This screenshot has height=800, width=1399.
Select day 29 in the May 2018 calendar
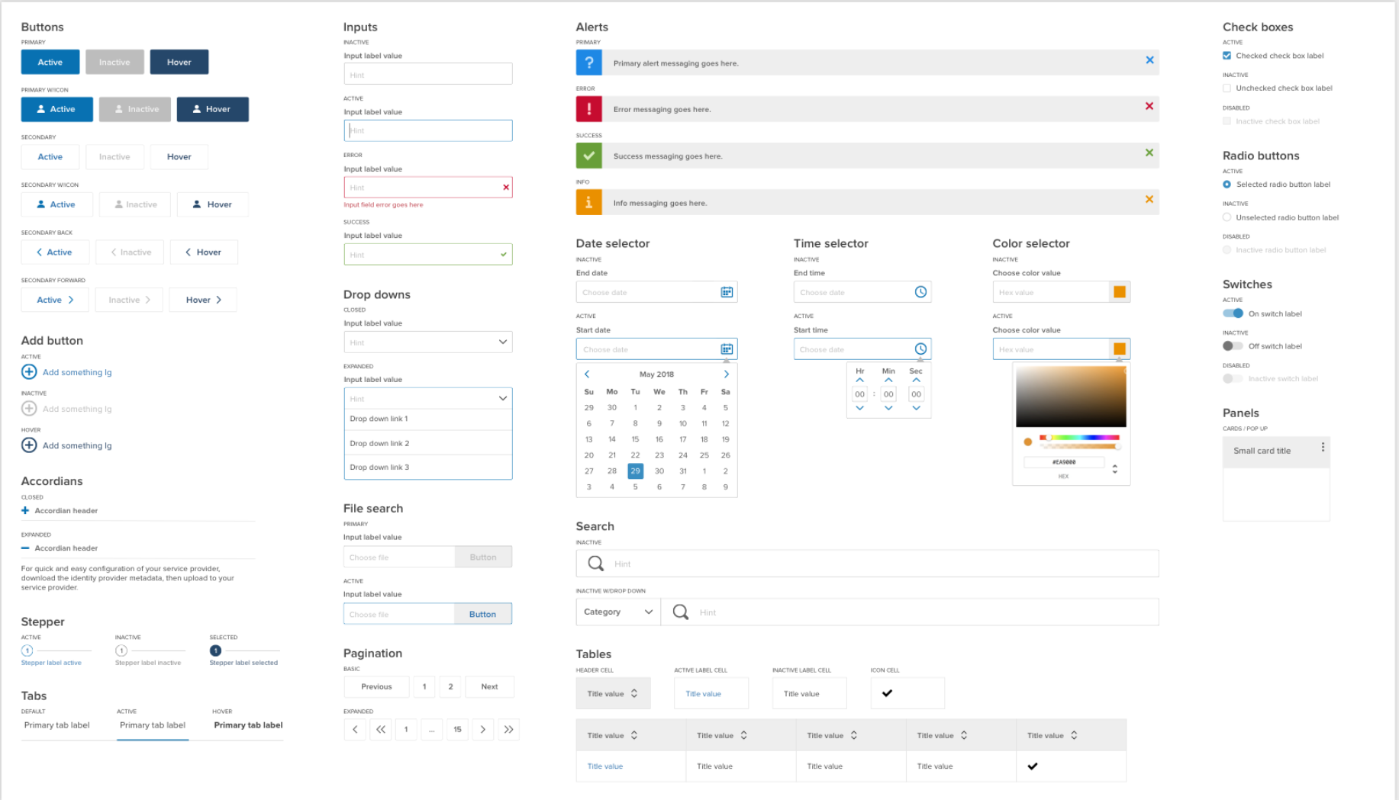(635, 471)
